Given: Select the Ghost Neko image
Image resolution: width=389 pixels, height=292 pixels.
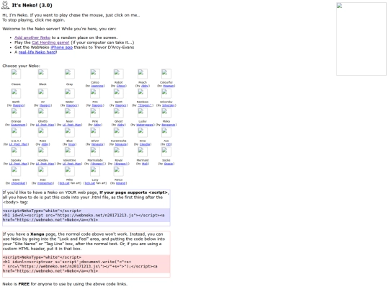Looking at the screenshot, I should [x=119, y=113].
